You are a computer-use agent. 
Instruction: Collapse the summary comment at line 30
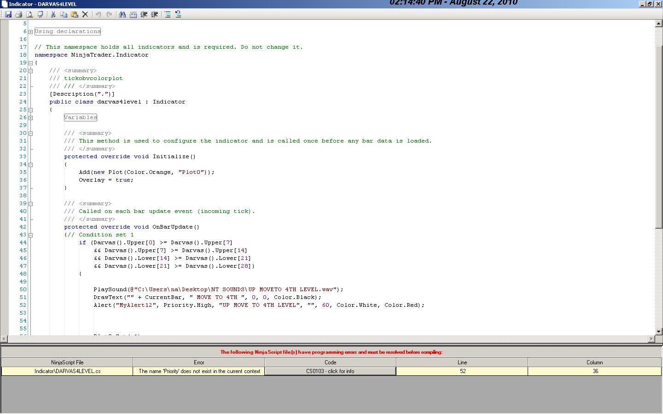click(x=30, y=133)
